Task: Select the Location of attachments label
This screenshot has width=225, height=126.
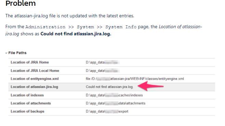Action: [31, 103]
